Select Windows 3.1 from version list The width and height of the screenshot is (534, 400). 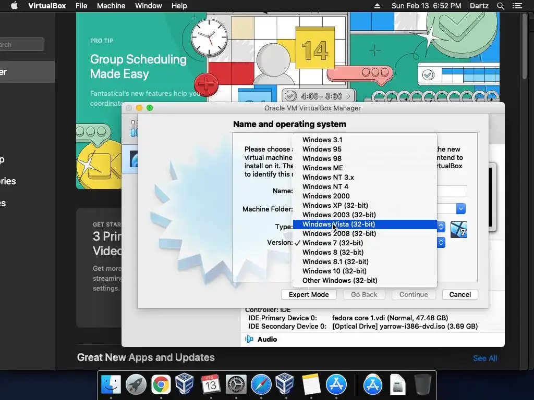click(x=365, y=140)
